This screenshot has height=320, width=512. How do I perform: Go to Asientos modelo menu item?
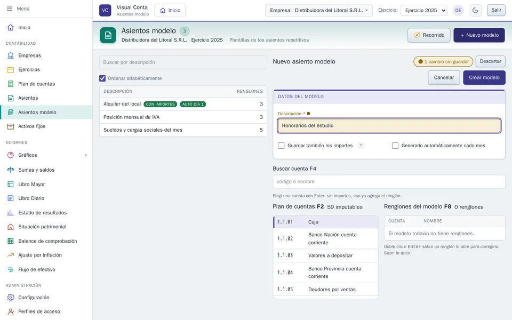[x=46, y=113]
